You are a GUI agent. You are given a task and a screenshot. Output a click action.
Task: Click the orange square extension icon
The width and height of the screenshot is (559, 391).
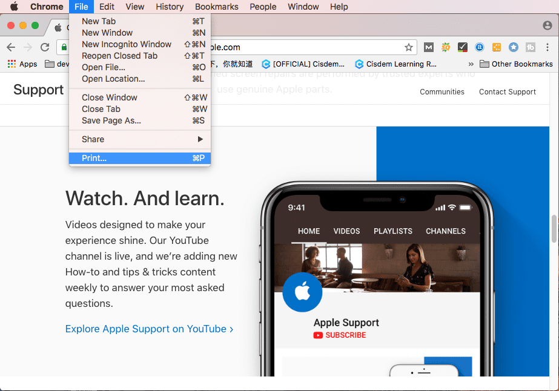click(x=497, y=47)
